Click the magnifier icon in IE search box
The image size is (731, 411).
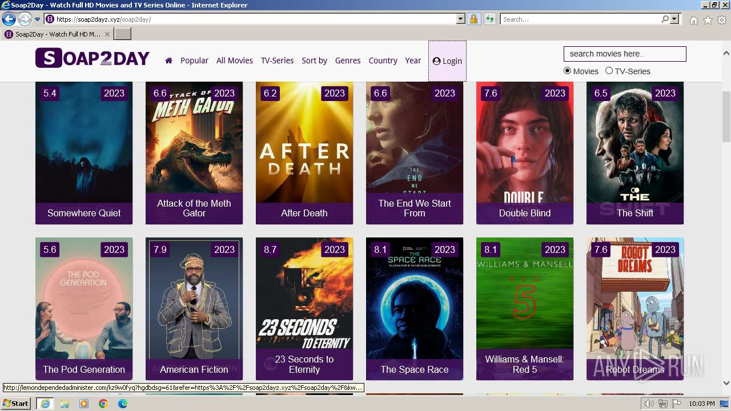click(x=665, y=19)
